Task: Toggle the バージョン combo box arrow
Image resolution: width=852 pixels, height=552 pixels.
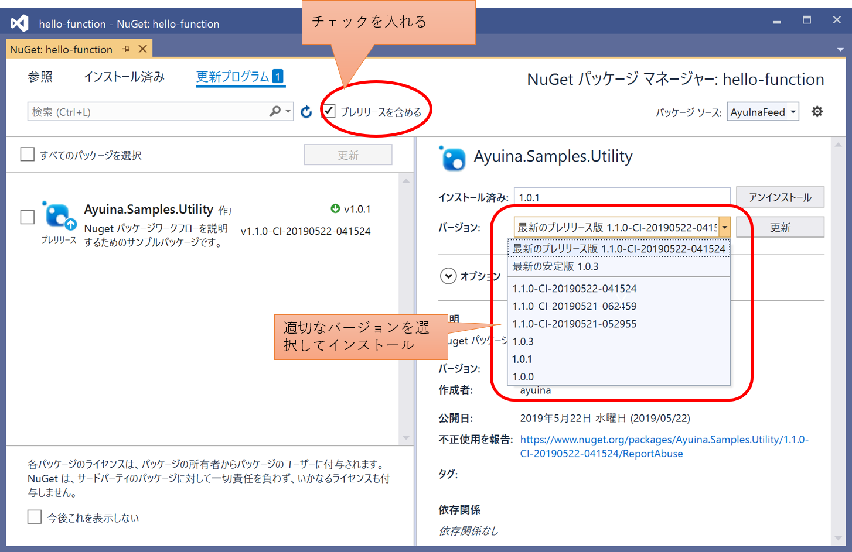Action: pyautogui.click(x=724, y=227)
